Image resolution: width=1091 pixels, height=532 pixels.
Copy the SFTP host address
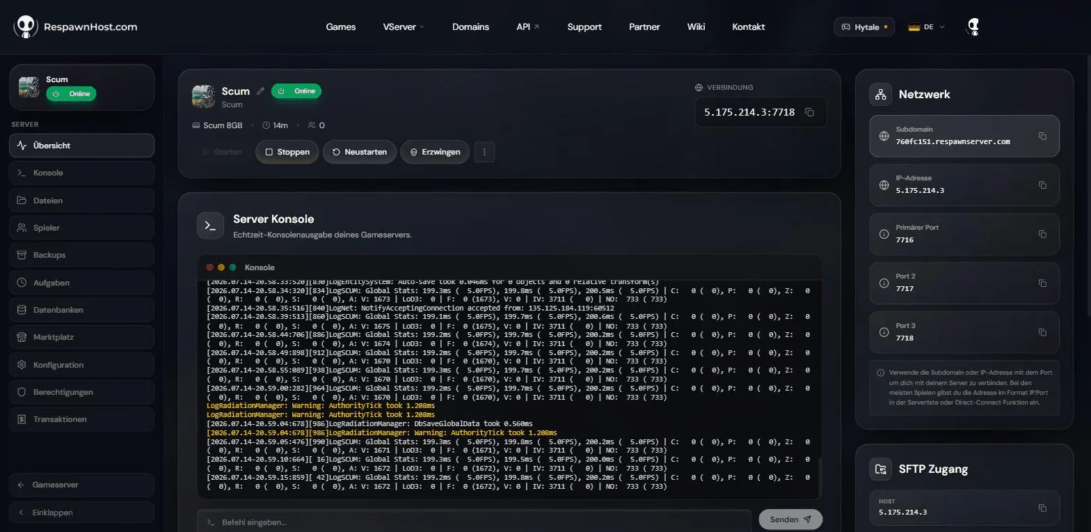click(x=1042, y=508)
